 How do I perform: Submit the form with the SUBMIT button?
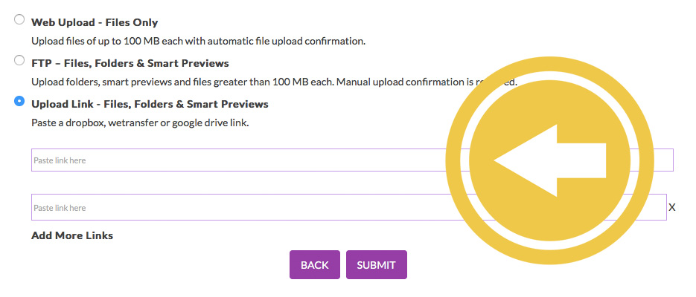point(377,264)
